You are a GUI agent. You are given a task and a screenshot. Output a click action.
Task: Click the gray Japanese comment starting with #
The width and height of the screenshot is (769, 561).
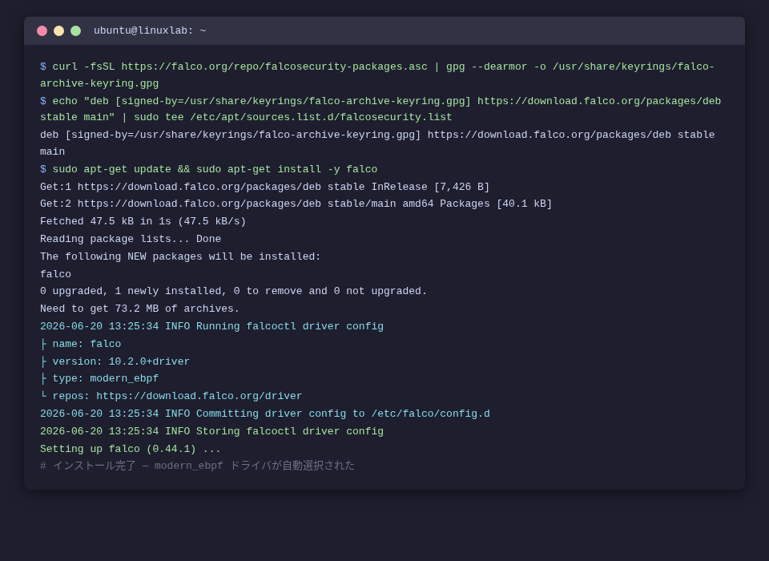[x=197, y=466]
